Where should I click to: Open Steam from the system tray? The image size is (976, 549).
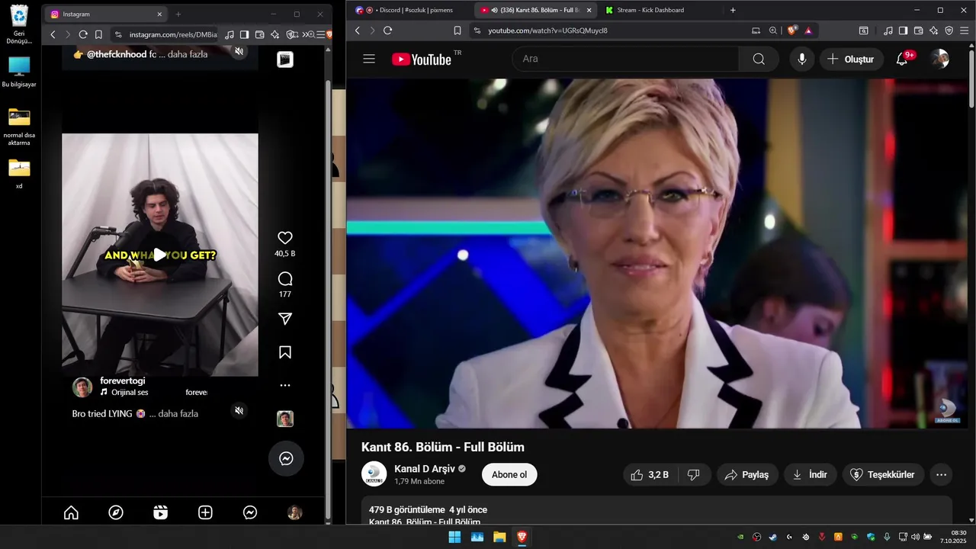tap(772, 537)
